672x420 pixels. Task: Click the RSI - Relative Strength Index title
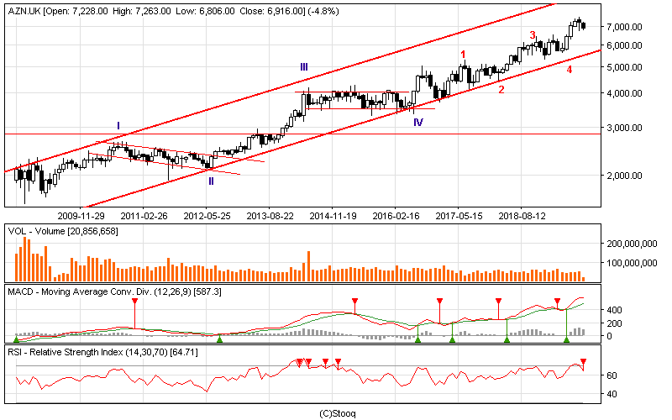pos(66,353)
